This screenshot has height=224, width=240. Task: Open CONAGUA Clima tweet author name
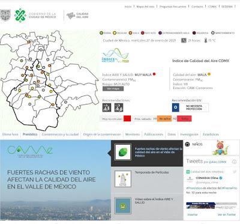pos(207,178)
